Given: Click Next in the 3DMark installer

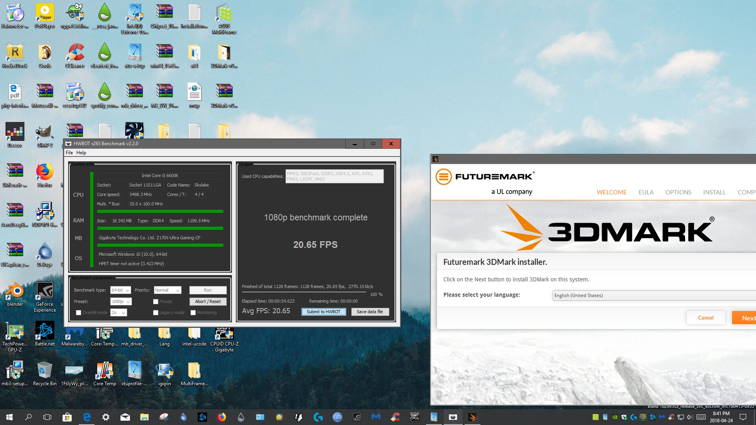Looking at the screenshot, I should [x=744, y=318].
